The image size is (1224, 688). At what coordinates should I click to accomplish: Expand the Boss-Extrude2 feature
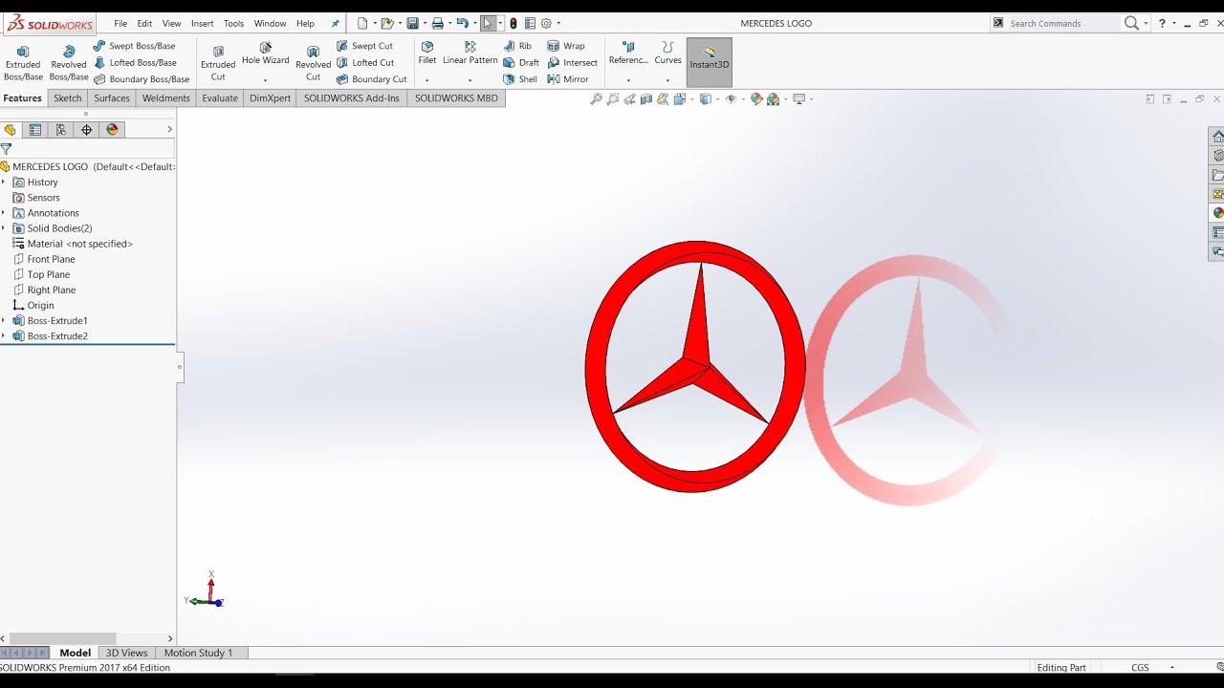(x=4, y=335)
